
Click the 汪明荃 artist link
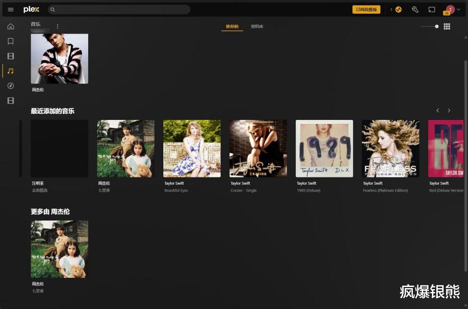coord(38,183)
